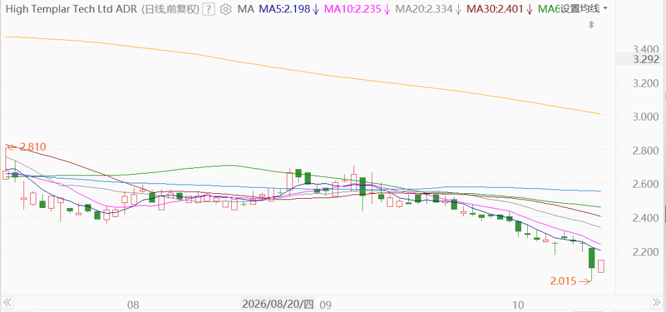Toggle the MA30:2.401 indicator label
Viewport: 666px width, 312px height.
point(499,9)
